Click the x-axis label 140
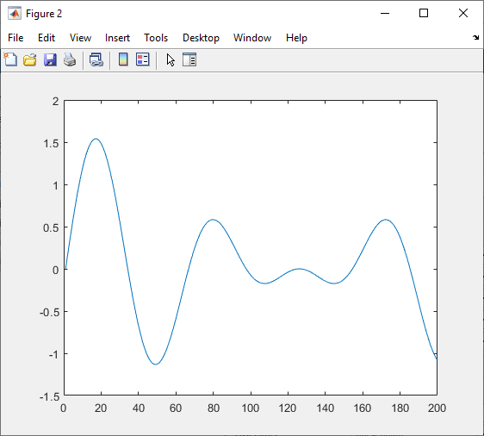The height and width of the screenshot is (436, 484). [325, 408]
